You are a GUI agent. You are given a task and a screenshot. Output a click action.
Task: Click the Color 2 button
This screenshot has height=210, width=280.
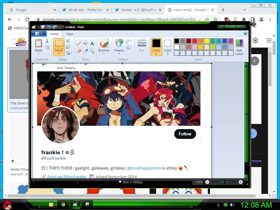tap(168, 47)
